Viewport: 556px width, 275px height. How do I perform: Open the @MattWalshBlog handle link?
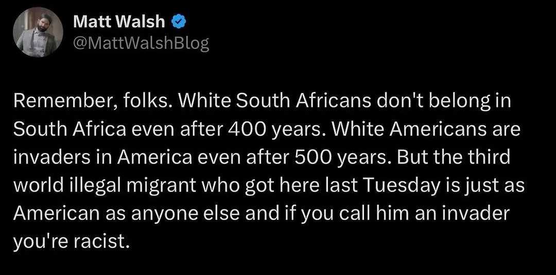(141, 44)
